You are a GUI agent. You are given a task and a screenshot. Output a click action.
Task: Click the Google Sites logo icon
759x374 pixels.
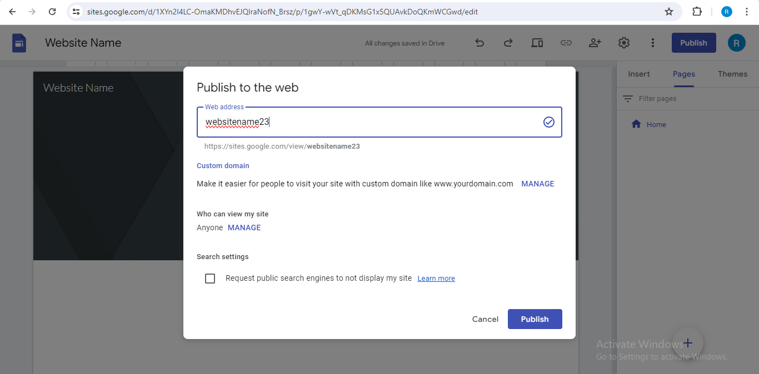[19, 43]
